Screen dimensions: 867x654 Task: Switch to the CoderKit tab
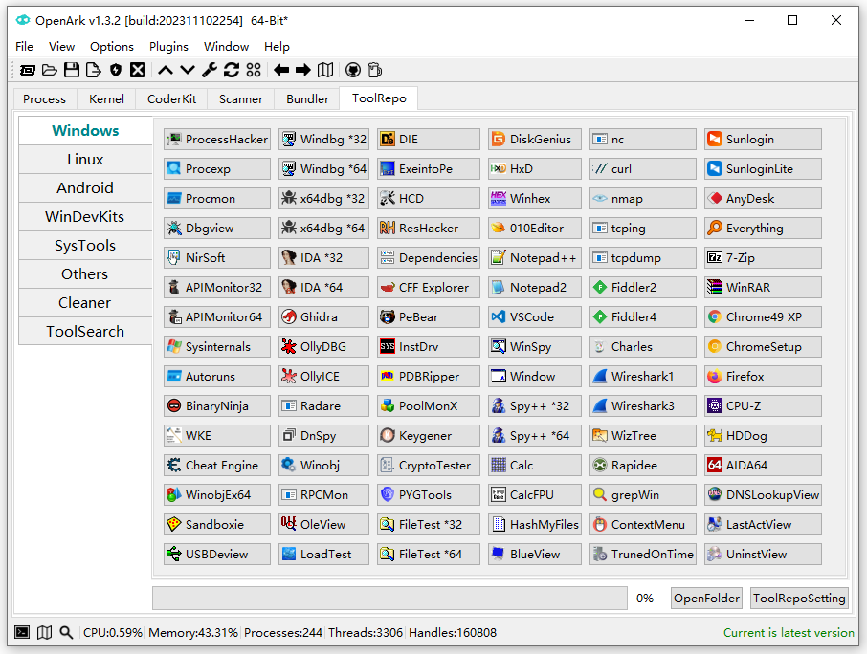point(171,98)
